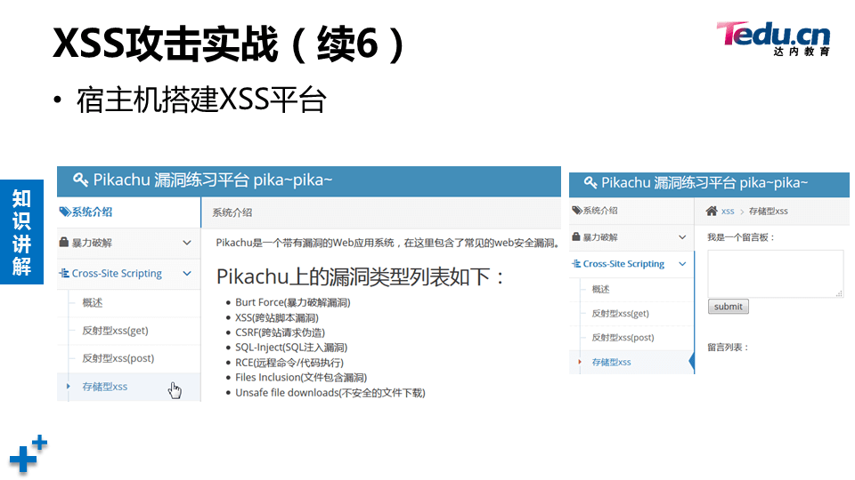Click key icon in right Pikachu header

tap(590, 183)
